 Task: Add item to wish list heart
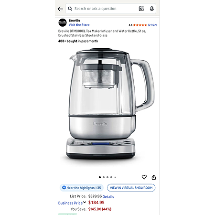click(x=144, y=177)
